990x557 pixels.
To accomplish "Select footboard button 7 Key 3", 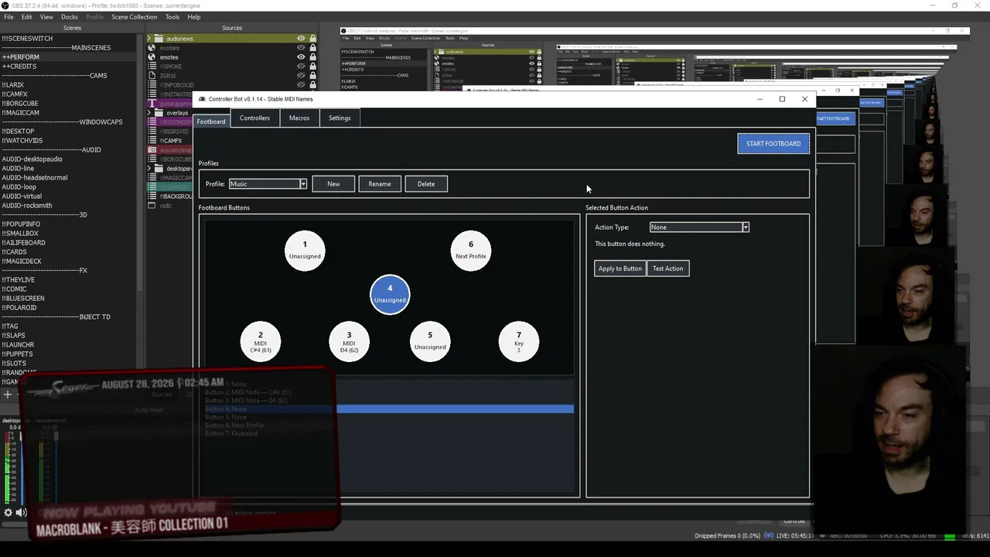I will coord(519,341).
